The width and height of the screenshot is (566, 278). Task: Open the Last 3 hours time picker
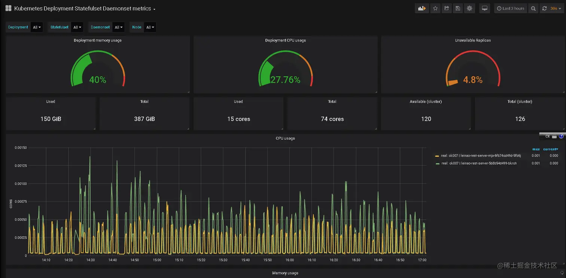pyautogui.click(x=511, y=8)
